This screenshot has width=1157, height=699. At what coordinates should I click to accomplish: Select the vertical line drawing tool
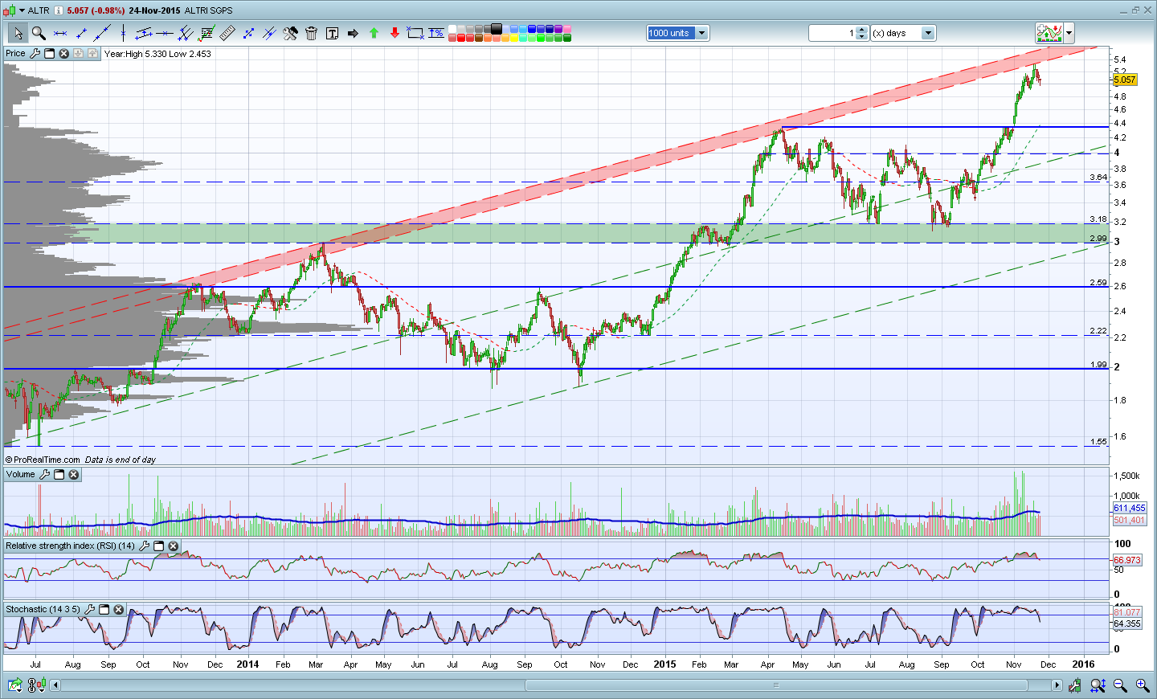point(123,33)
